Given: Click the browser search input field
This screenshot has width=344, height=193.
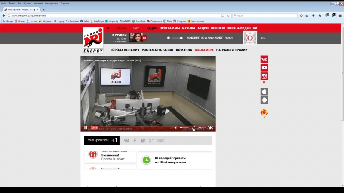Looking at the screenshot, I should [x=265, y=15].
